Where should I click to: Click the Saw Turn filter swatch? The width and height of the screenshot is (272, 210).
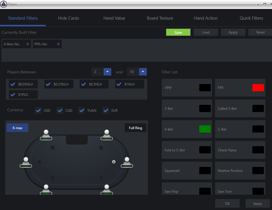pyautogui.click(x=258, y=191)
